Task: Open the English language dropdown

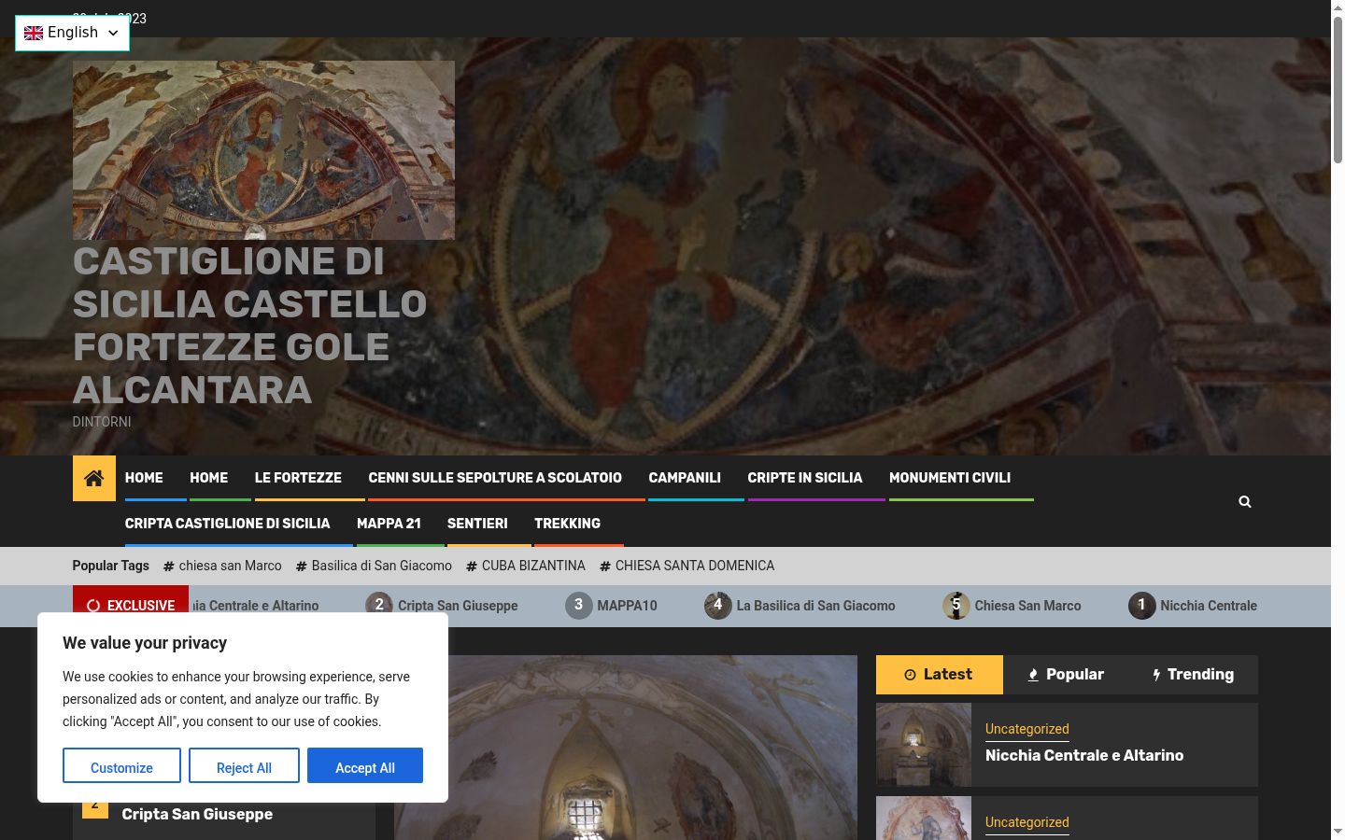Action: click(72, 33)
